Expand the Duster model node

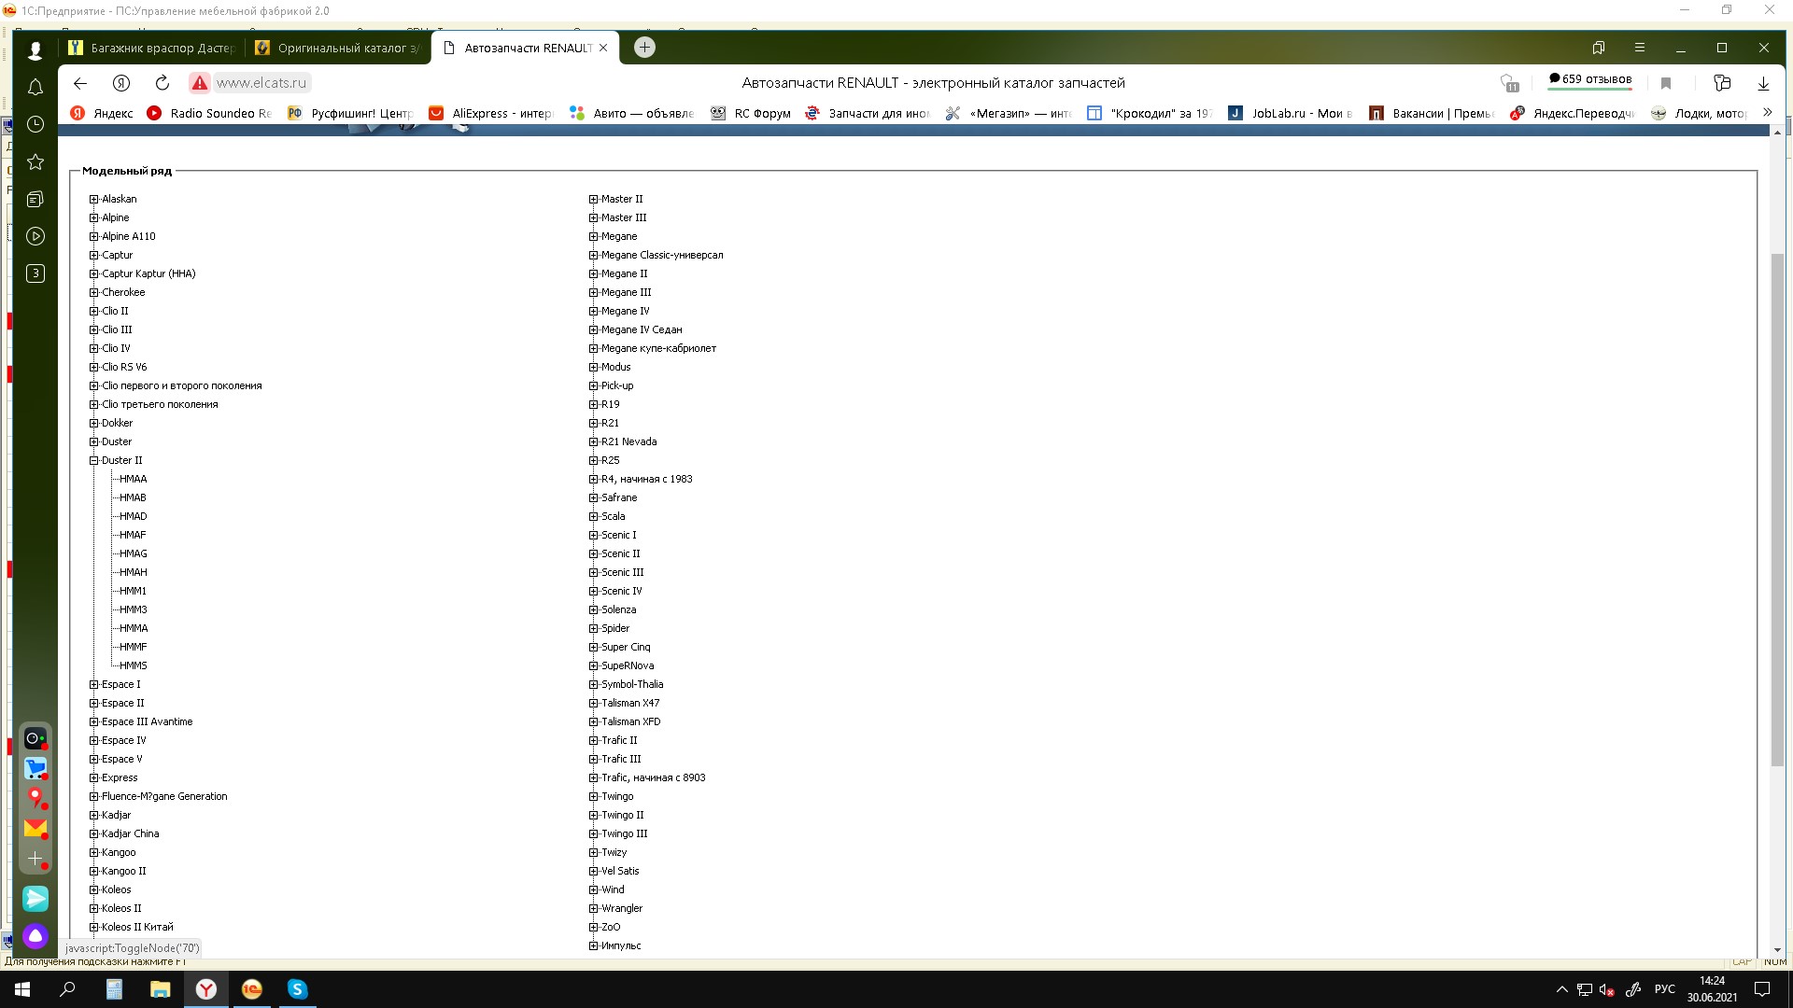pos(93,441)
